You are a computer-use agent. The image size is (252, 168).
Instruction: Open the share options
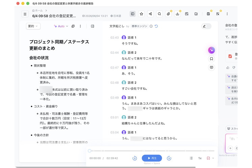coord(150,14)
